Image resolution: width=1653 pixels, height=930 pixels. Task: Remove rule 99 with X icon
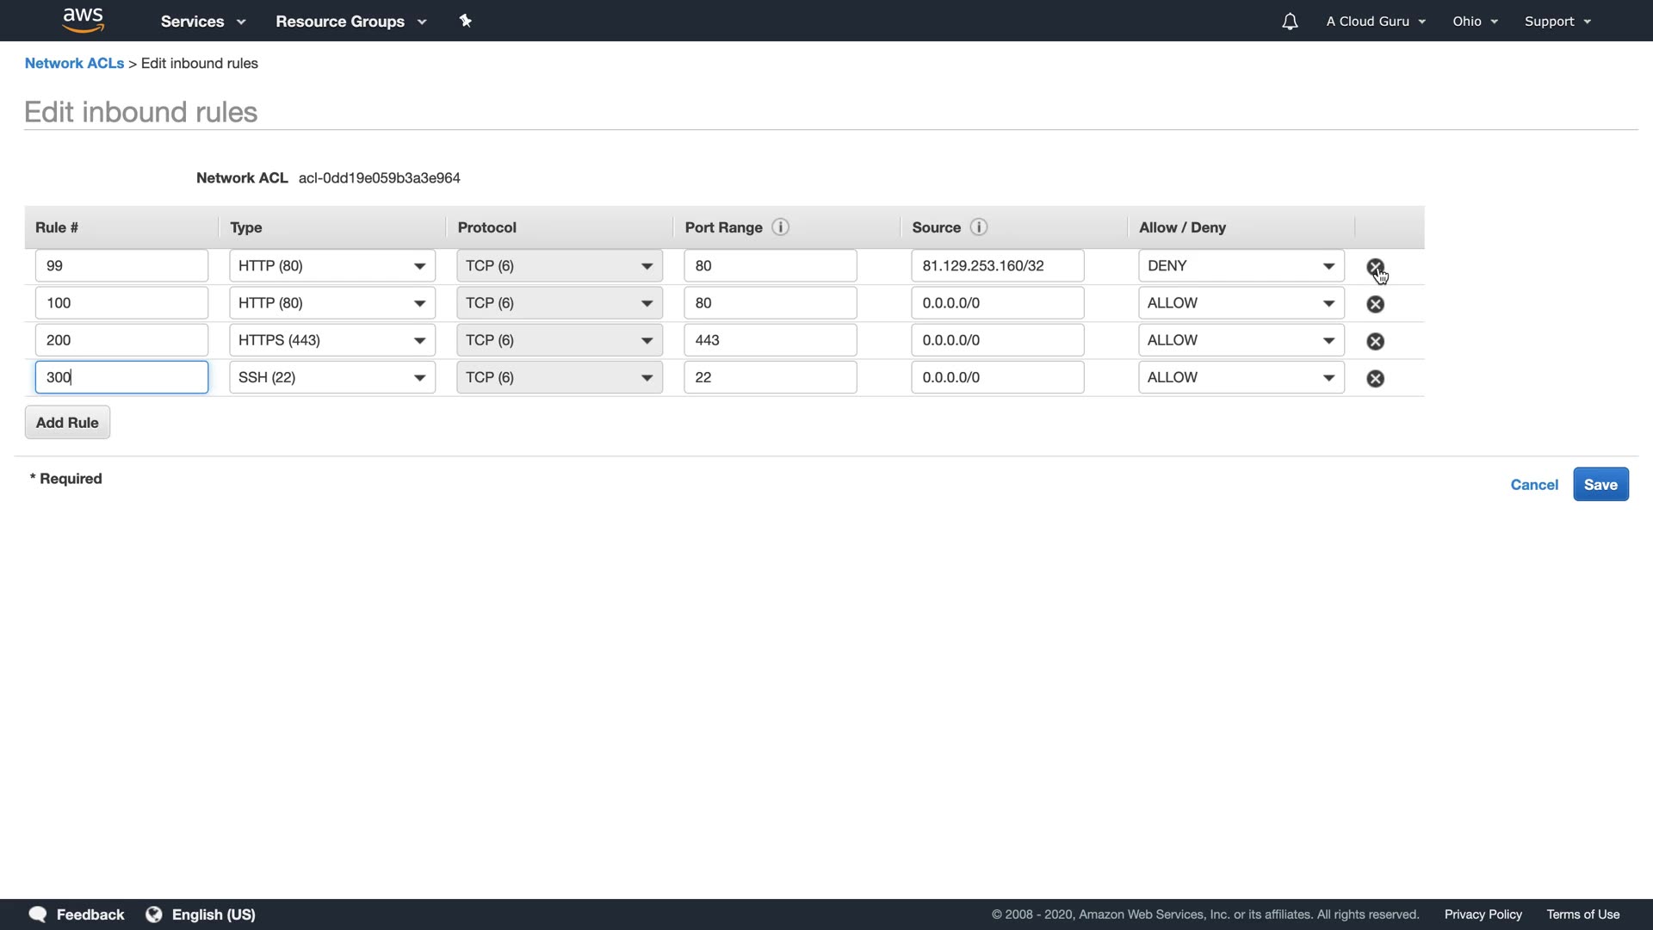click(x=1375, y=267)
